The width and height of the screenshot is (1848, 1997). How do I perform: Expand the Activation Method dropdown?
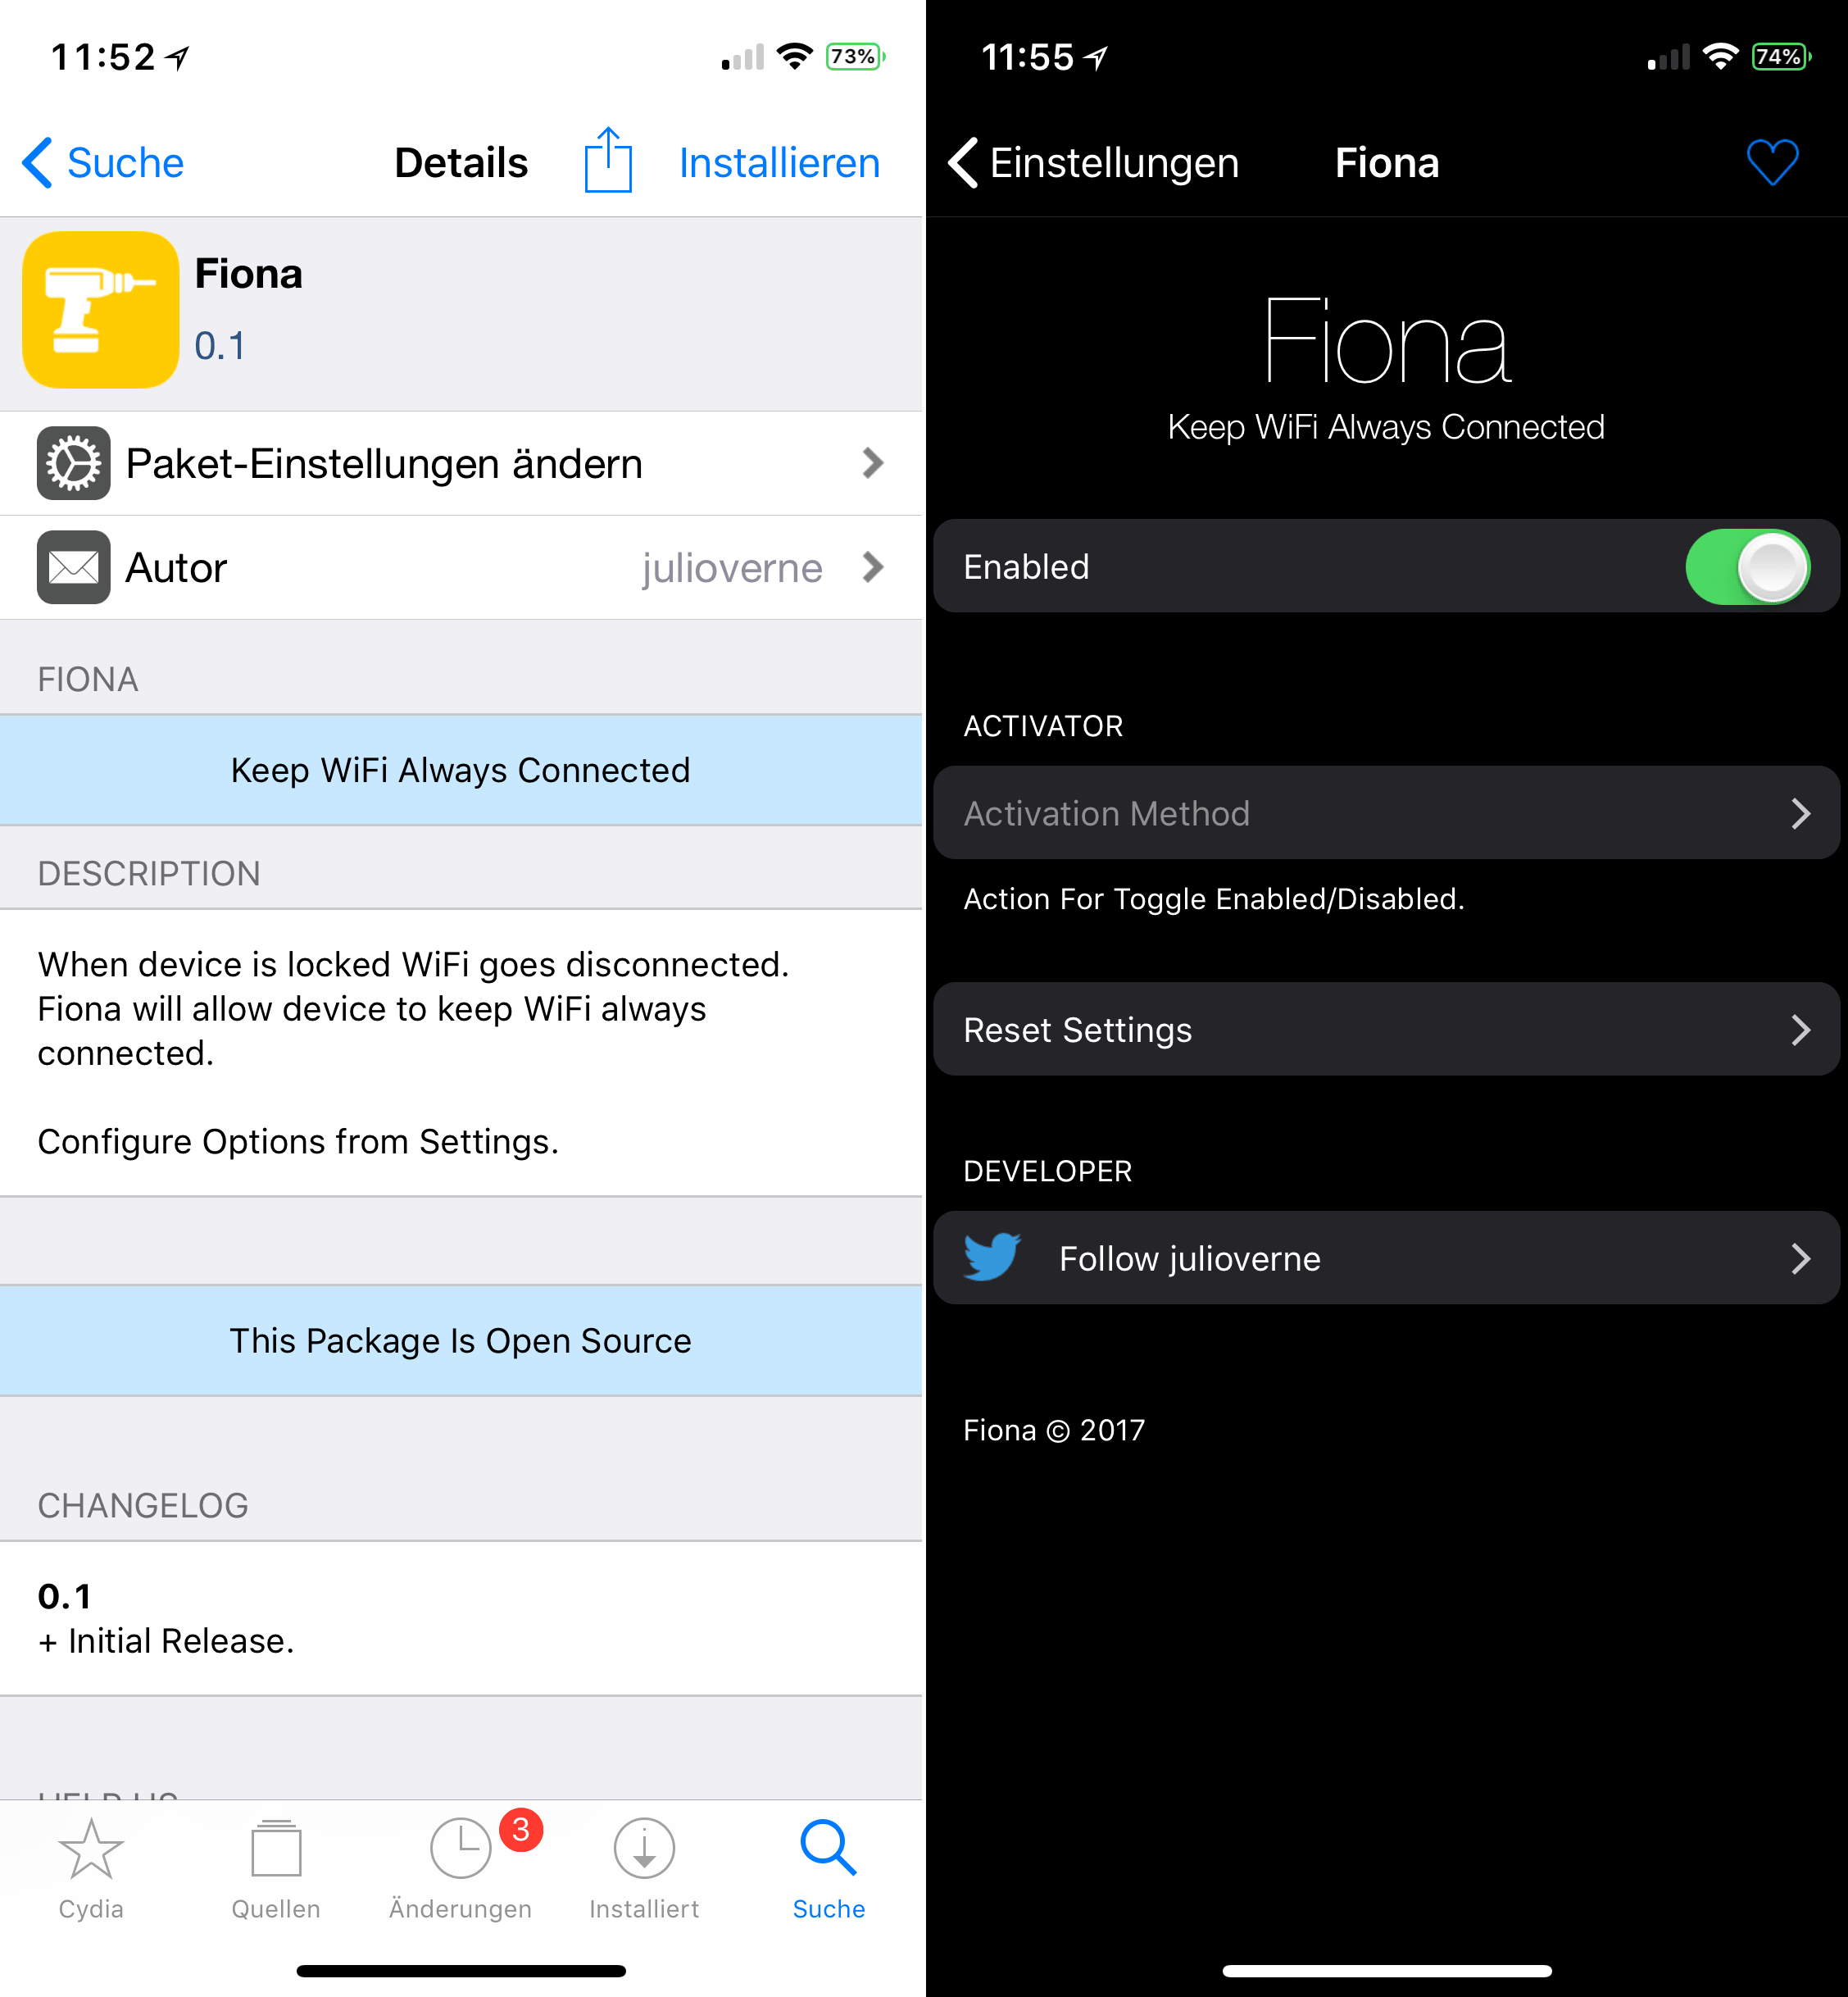point(1384,812)
